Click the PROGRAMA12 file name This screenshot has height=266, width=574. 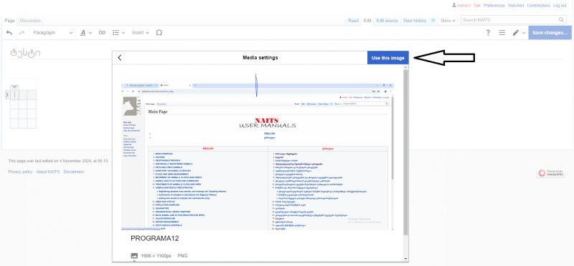[x=154, y=239]
